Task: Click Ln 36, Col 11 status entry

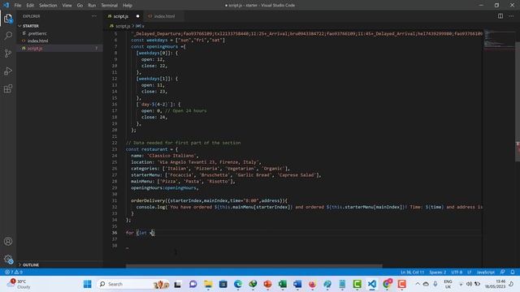Action: [412, 273]
